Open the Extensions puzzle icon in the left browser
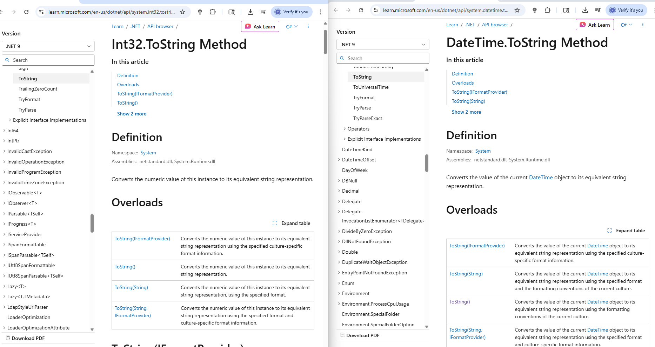This screenshot has width=655, height=347. [213, 12]
